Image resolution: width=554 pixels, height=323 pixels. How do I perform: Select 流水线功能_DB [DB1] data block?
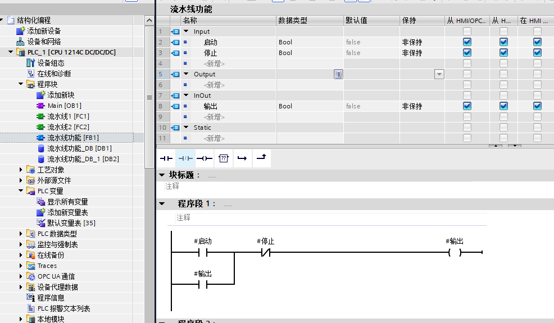tap(79, 148)
